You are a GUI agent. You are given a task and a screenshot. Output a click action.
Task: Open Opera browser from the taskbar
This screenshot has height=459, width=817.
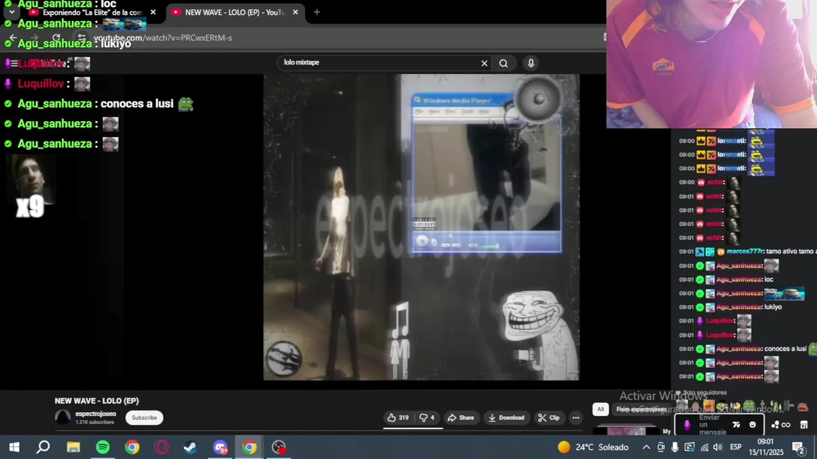pyautogui.click(x=161, y=447)
